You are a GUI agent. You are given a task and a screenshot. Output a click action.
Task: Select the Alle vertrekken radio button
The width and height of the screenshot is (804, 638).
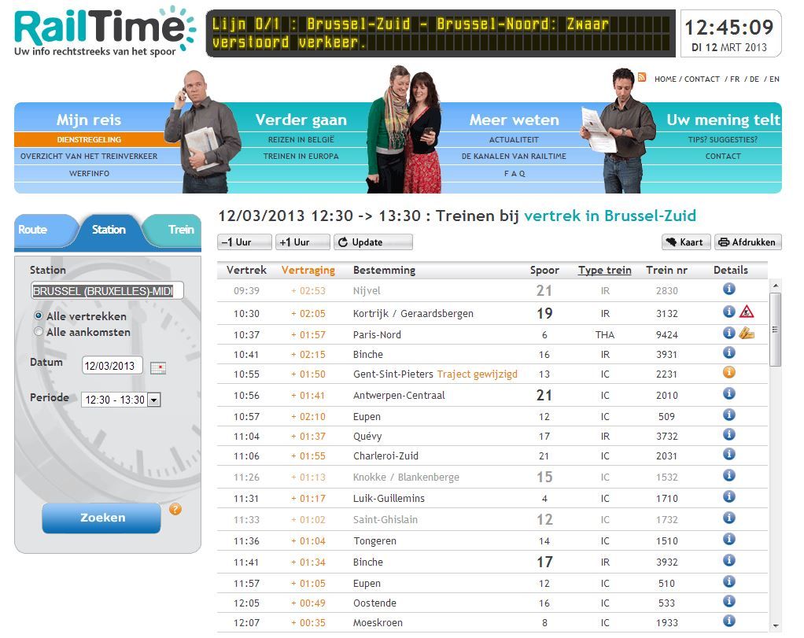(38, 316)
